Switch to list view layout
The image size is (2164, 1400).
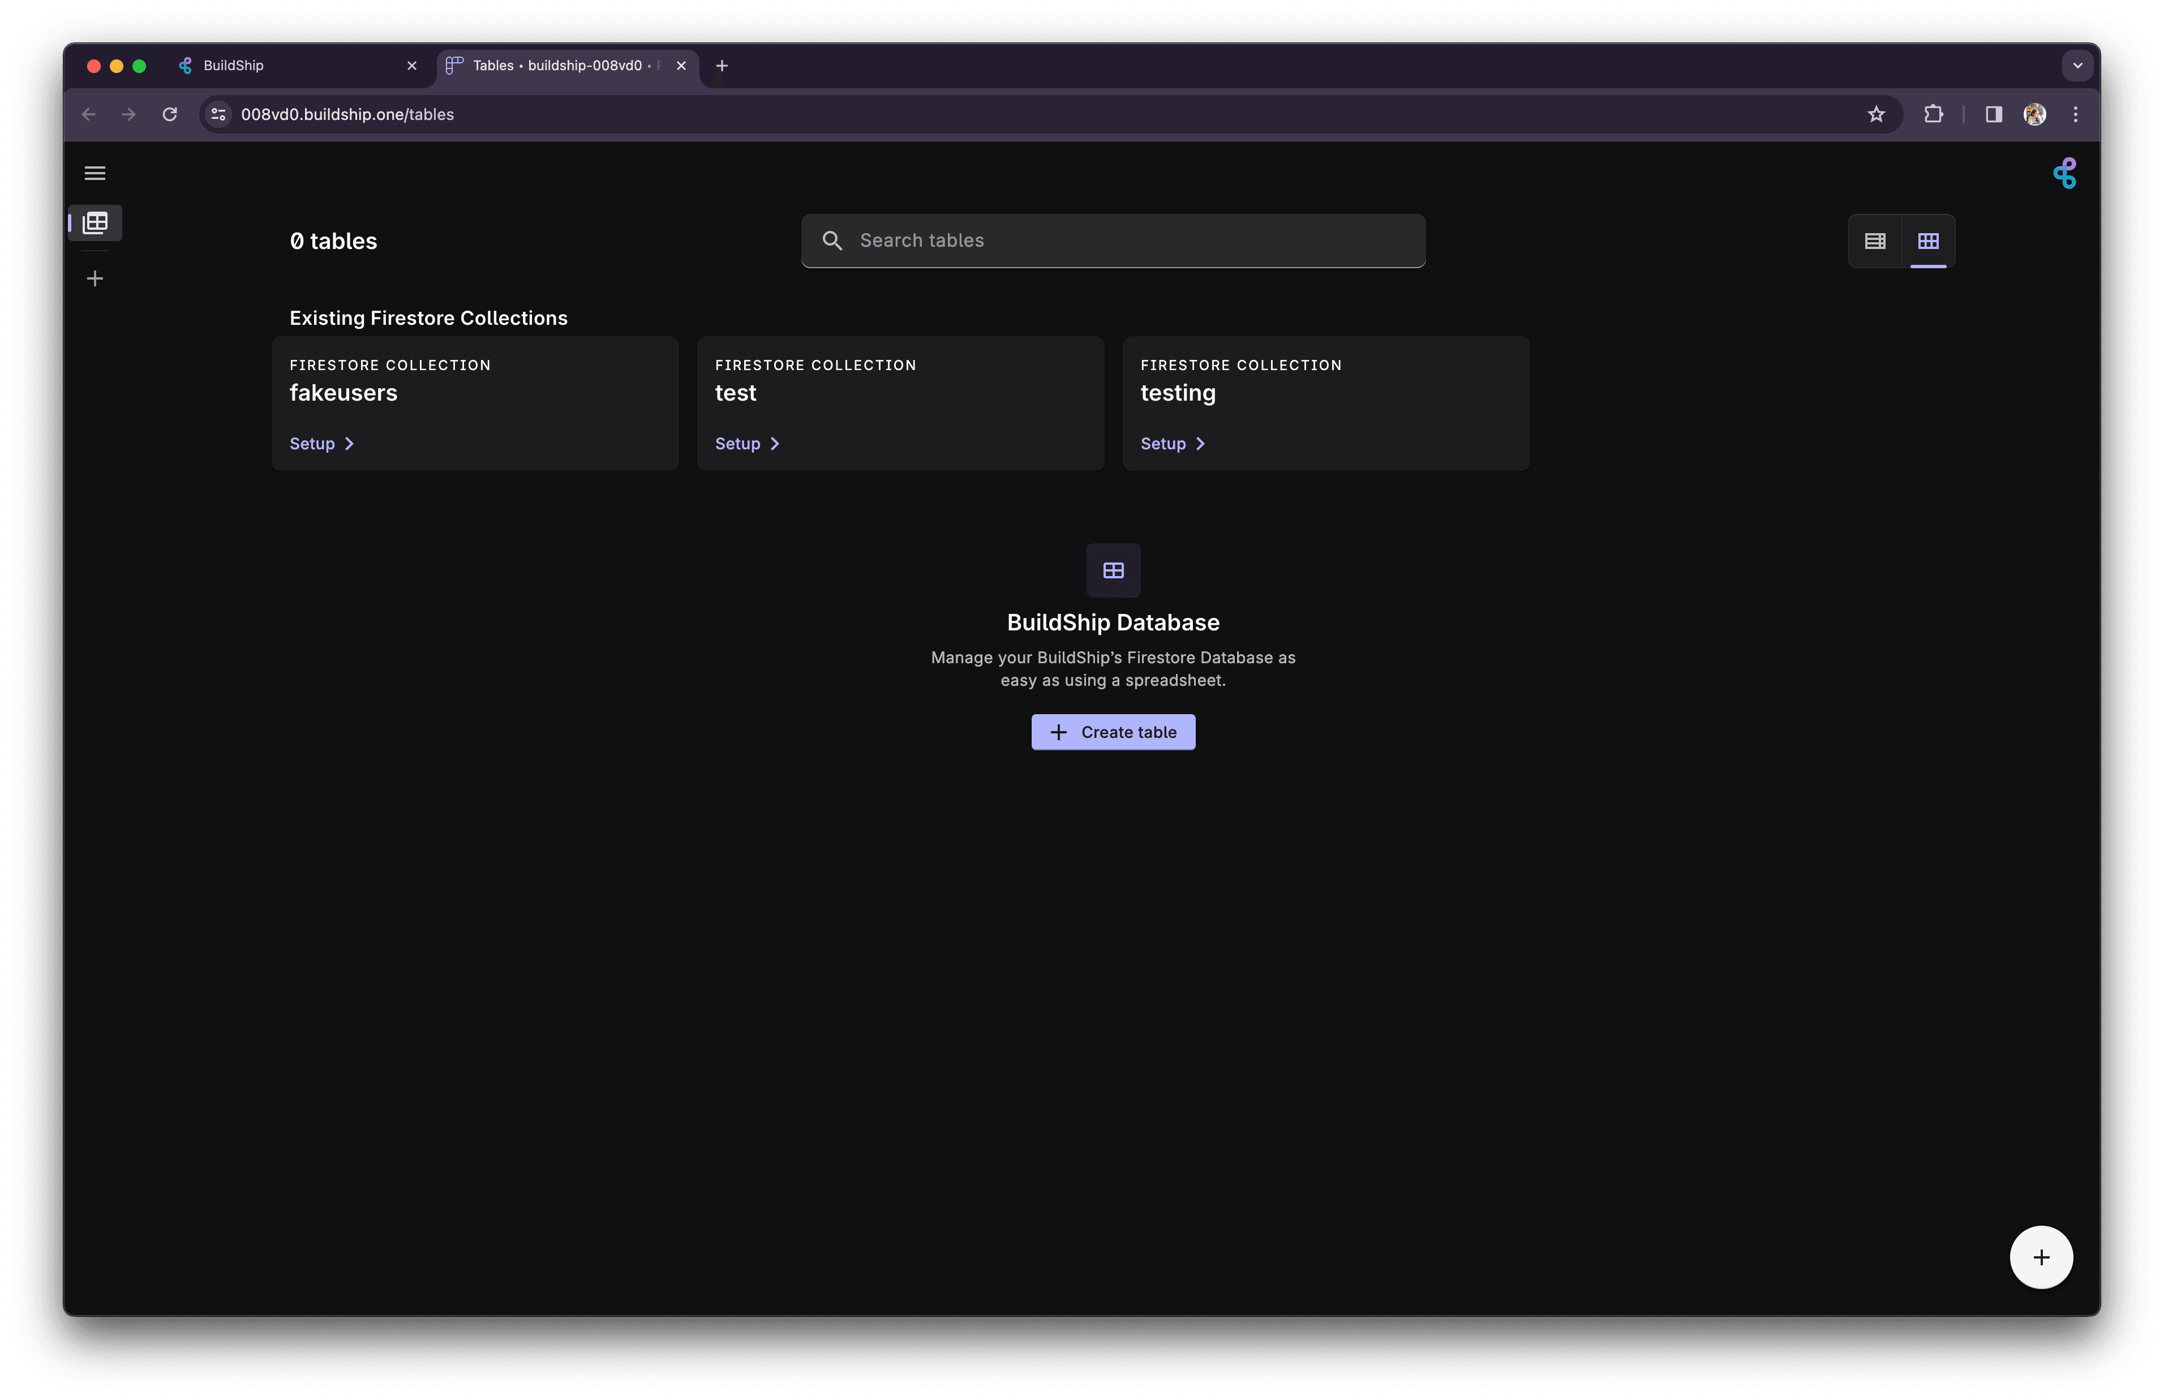[1875, 241]
